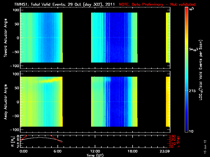The width and height of the screenshot is (210, 157).
Task: Click the '0:00' time tick label
Action: point(23,151)
